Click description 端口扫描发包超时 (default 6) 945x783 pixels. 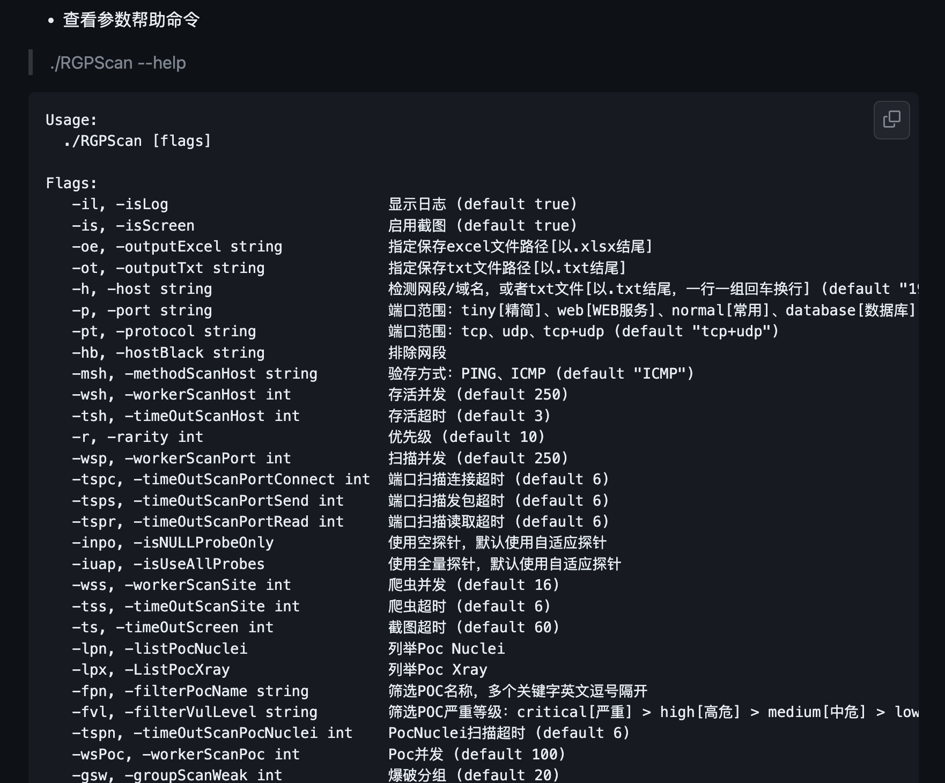click(499, 500)
